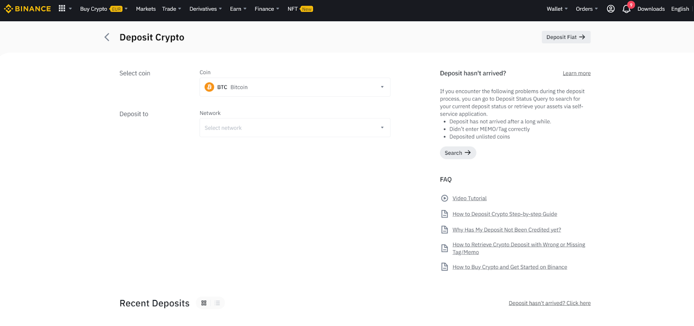Expand the Wallet menu
Screen dimensions: 694x326
coord(557,9)
